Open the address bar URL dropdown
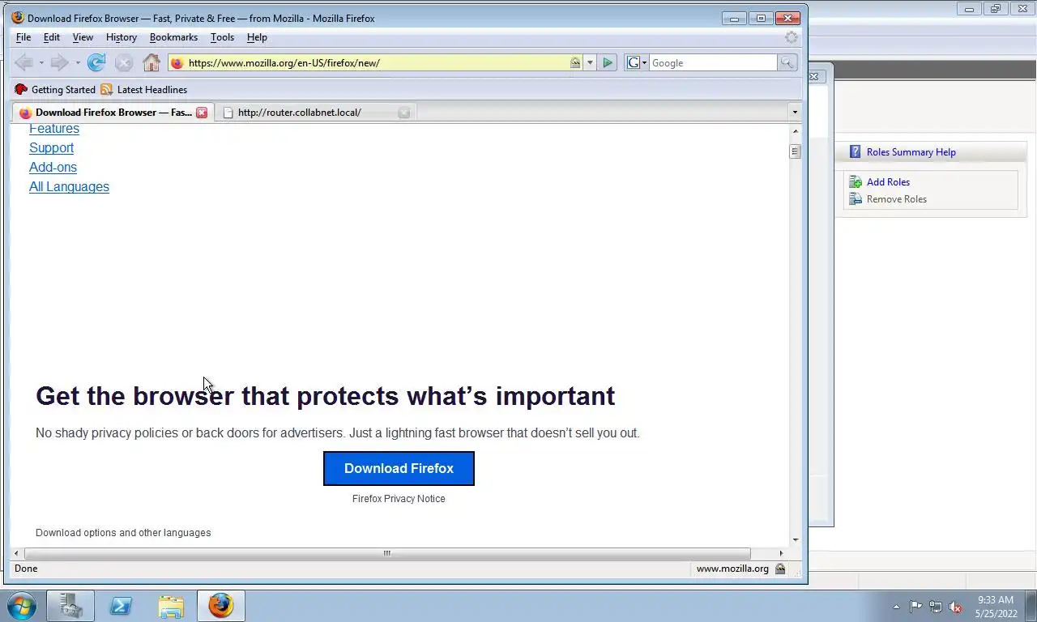This screenshot has height=622, width=1037. 590,62
